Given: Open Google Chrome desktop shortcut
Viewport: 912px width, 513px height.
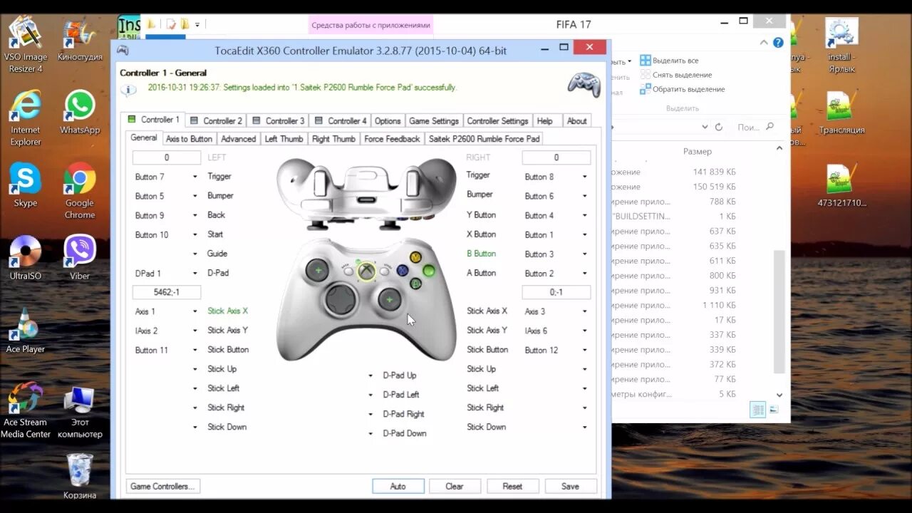Looking at the screenshot, I should point(80,191).
